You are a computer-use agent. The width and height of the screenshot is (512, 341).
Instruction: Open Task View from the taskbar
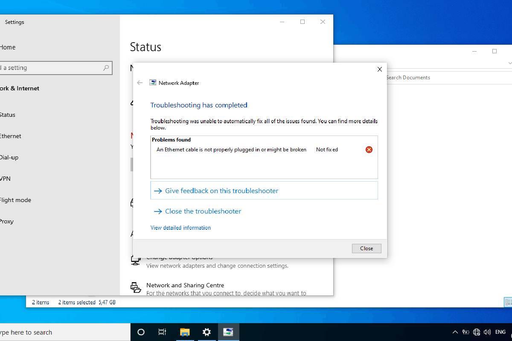(x=162, y=332)
